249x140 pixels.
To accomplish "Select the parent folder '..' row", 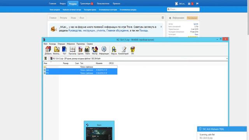I will coord(81,67).
